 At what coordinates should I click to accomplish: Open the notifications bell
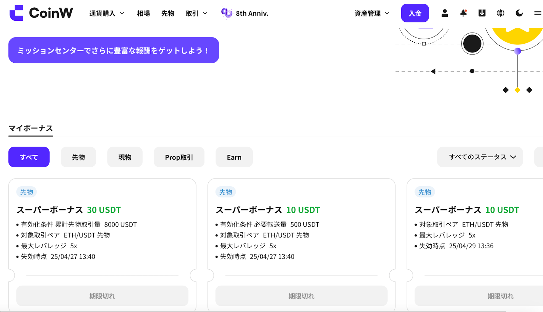tap(463, 13)
